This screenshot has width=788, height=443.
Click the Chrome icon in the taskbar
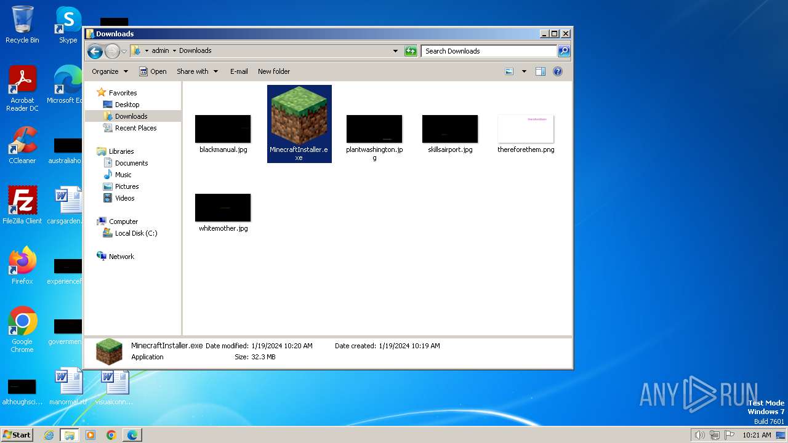111,435
